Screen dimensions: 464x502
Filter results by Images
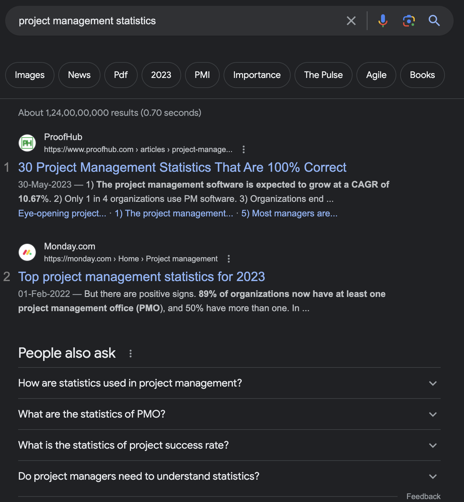30,75
